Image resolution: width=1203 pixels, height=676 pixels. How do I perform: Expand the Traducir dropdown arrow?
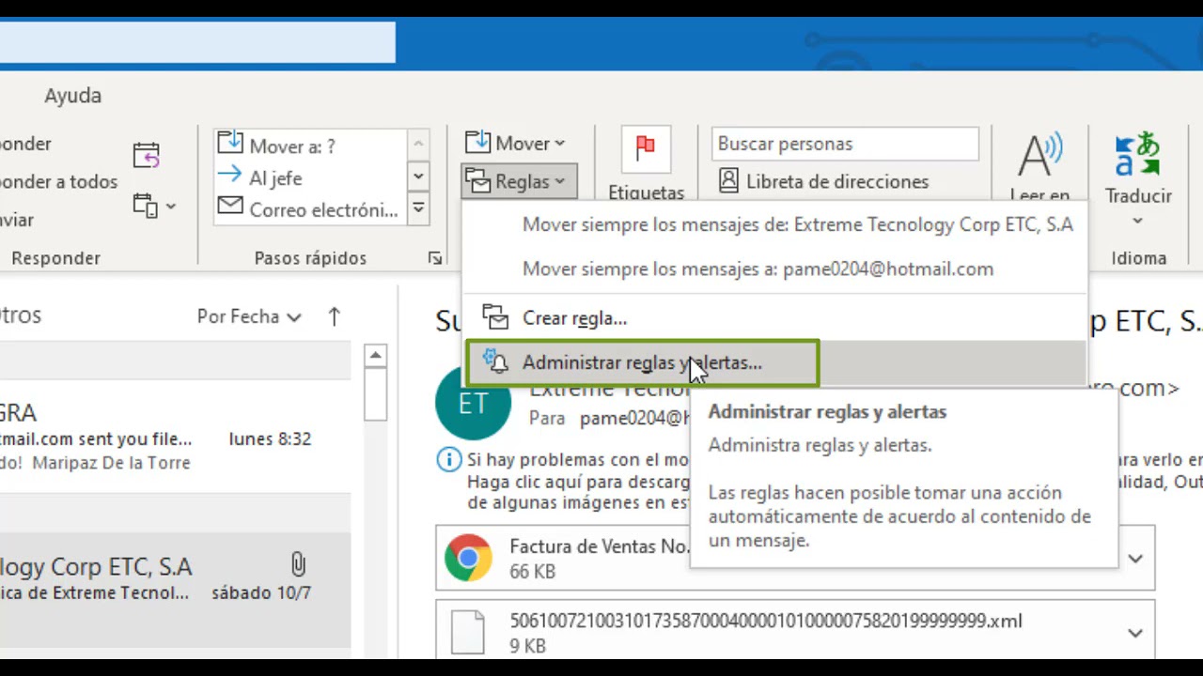1137,222
